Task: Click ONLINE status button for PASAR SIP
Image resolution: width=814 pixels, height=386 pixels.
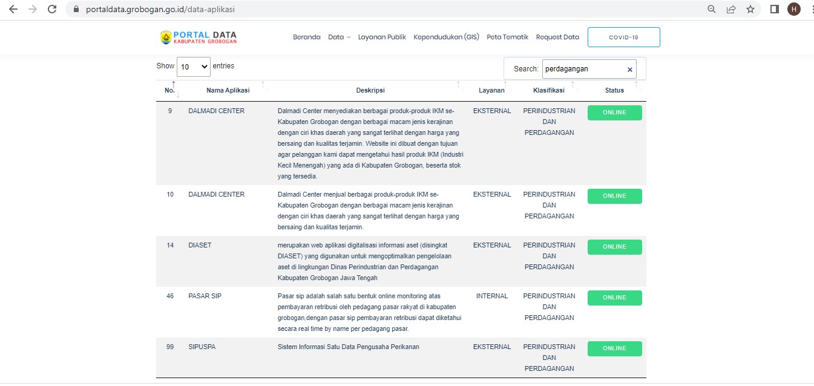Action: click(x=614, y=298)
